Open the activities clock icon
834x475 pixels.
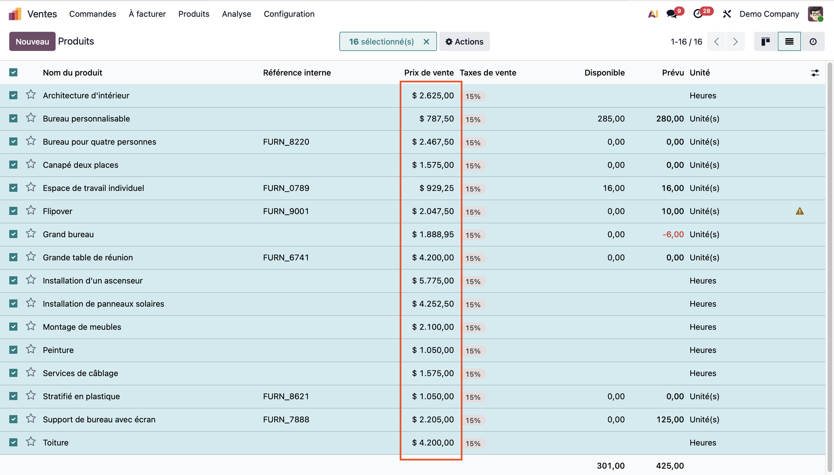click(698, 14)
